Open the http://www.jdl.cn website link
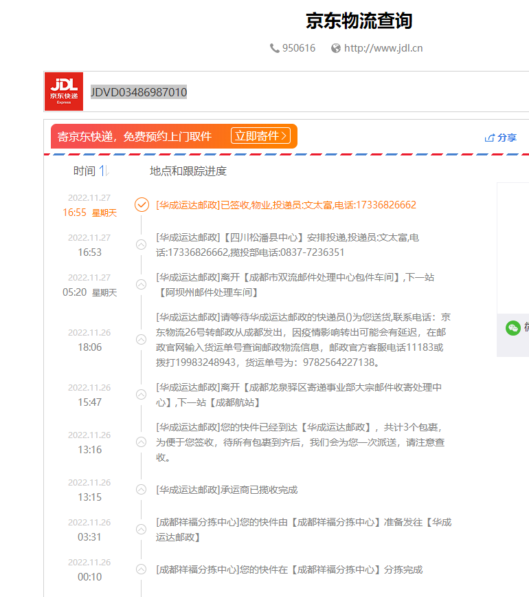 tap(383, 48)
